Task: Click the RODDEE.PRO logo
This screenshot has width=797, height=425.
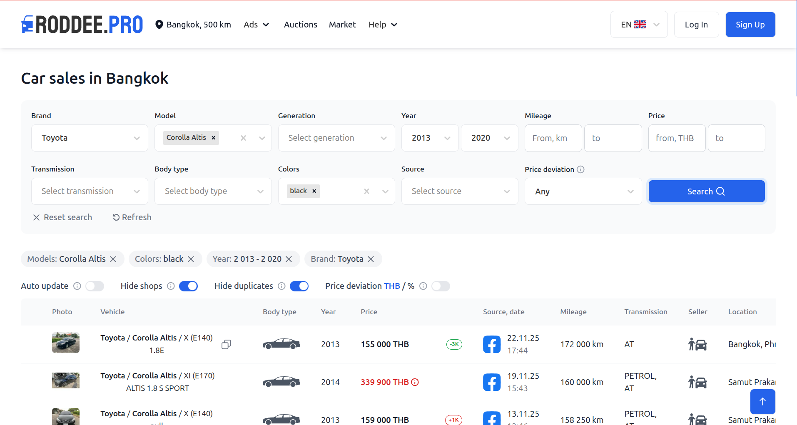Action: tap(82, 24)
